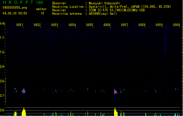This screenshot has width=183, height=116.
Task: Click the 0855 time marker
Action: click(90, 25)
